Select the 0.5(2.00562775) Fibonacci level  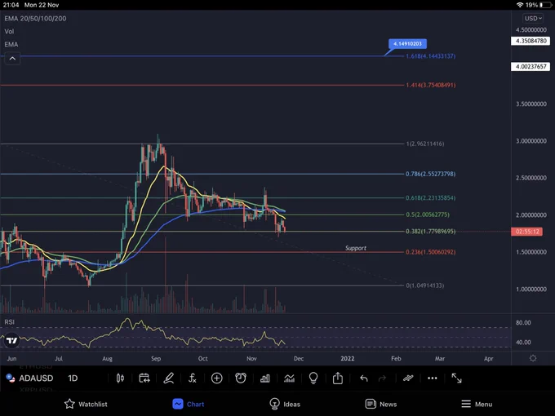428,215
